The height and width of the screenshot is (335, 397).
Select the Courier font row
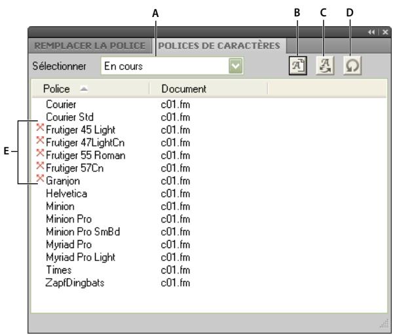tap(209, 105)
